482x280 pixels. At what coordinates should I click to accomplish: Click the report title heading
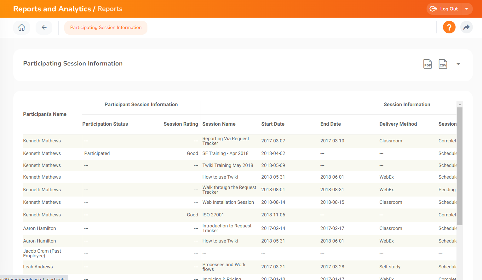coord(73,63)
